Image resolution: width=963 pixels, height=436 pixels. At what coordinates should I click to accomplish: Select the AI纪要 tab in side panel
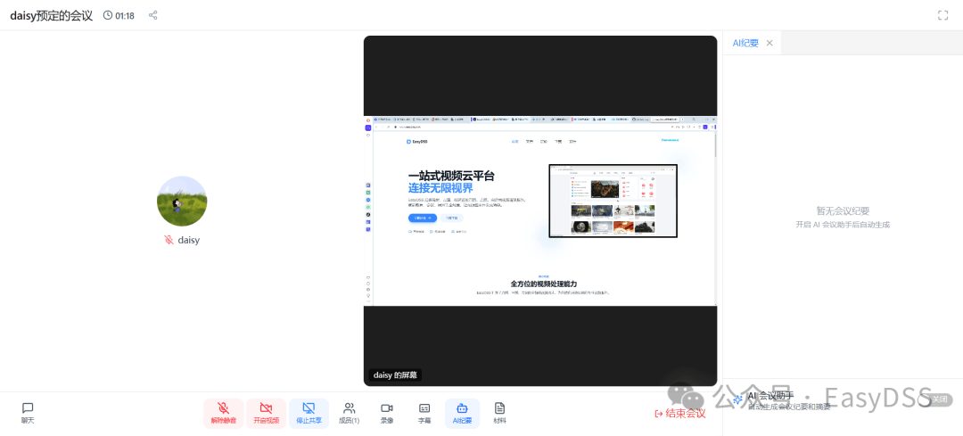(745, 43)
